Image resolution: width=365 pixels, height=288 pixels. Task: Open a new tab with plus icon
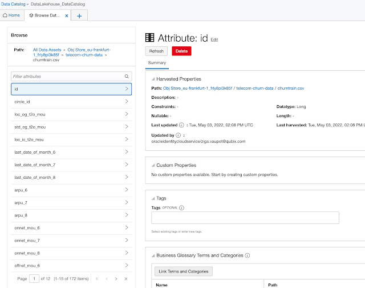(x=79, y=16)
